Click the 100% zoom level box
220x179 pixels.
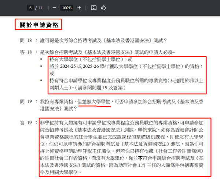pyautogui.click(x=67, y=8)
